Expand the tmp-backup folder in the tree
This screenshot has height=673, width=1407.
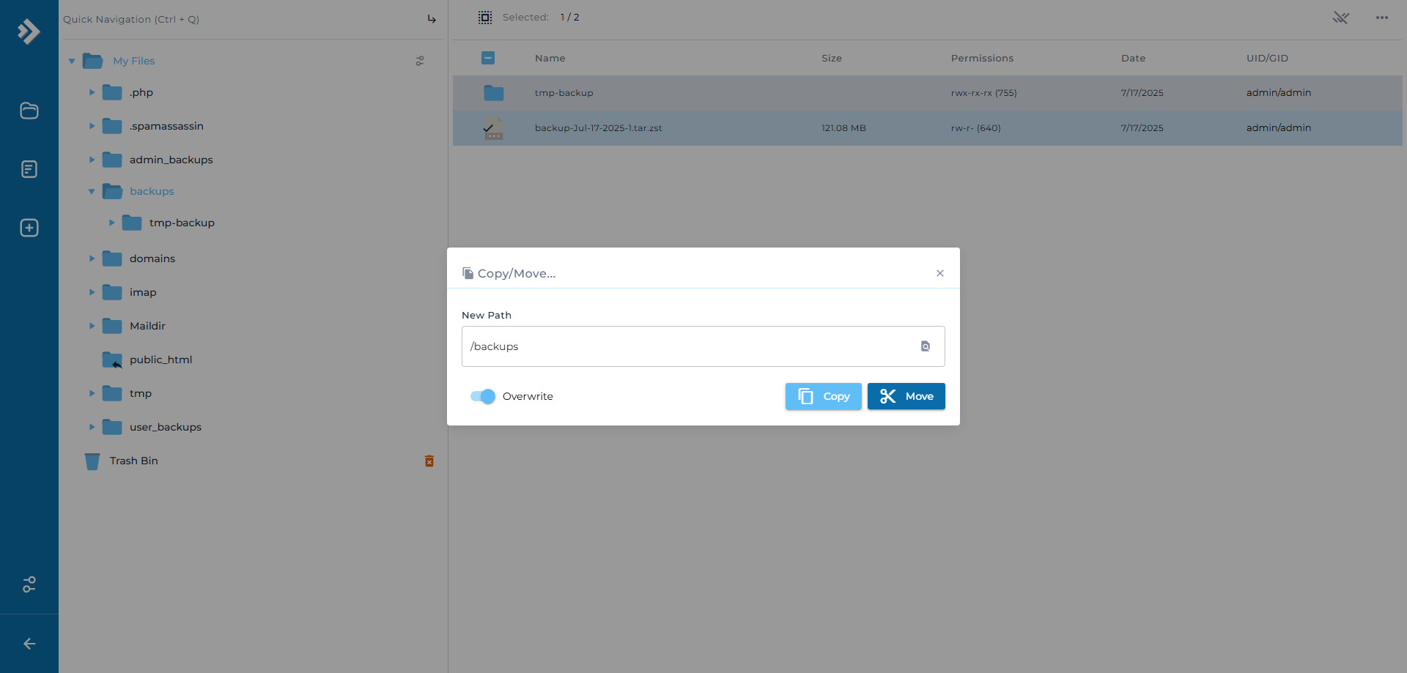[111, 223]
